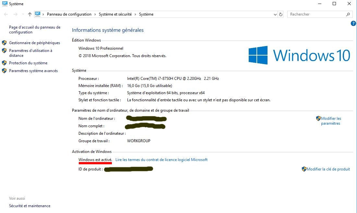
Task: Click the stylet not available on this screen text
Action: click(199, 100)
